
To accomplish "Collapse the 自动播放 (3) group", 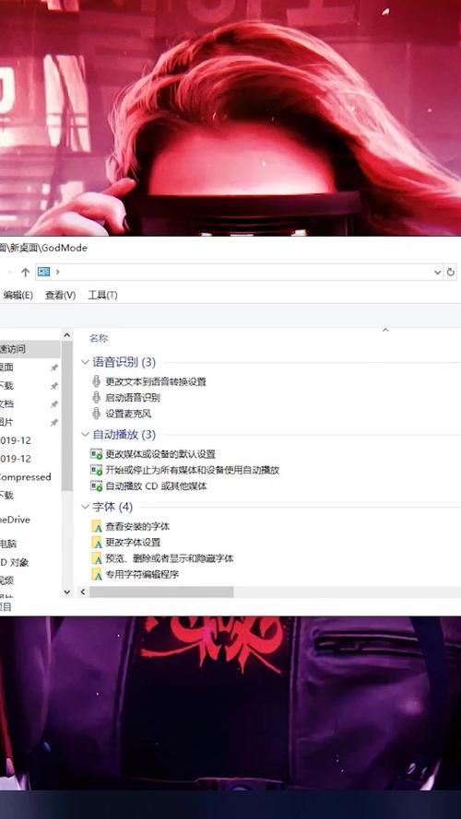I will [x=85, y=435].
